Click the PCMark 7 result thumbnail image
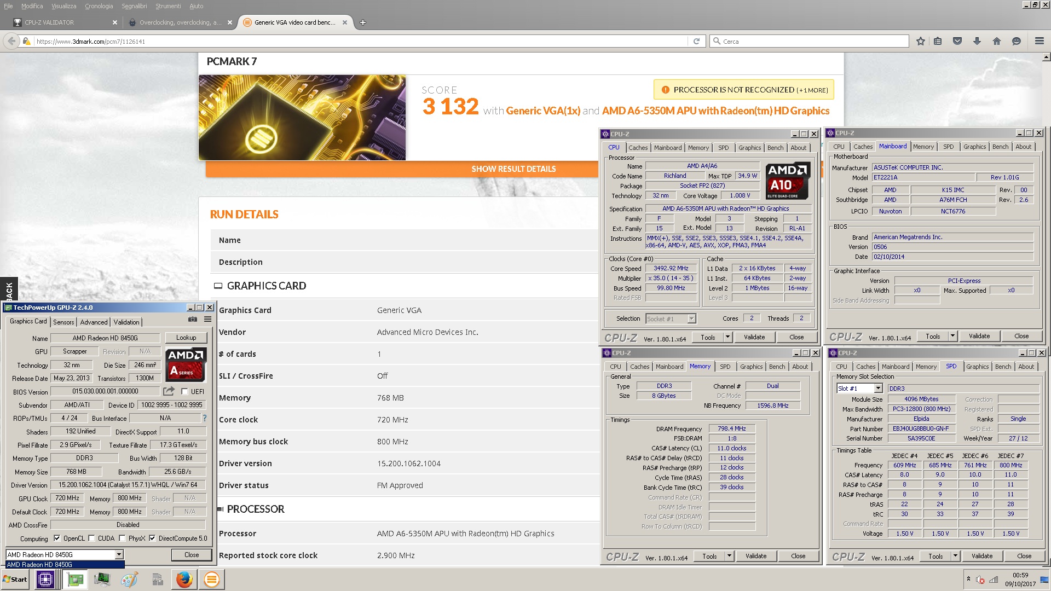The image size is (1051, 591). (x=302, y=118)
